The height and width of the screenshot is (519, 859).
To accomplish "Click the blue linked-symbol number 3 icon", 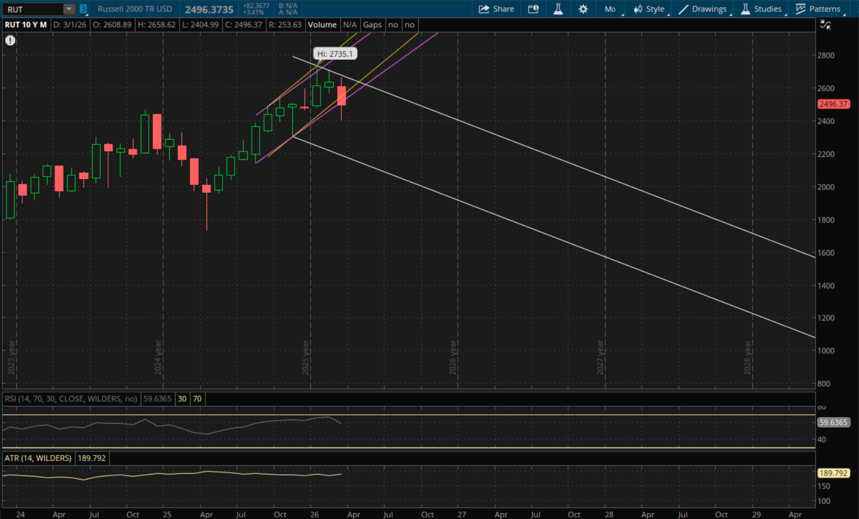I will pyautogui.click(x=83, y=9).
